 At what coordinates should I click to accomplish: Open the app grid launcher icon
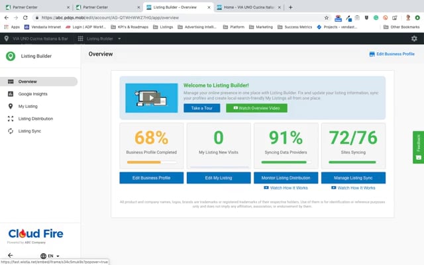[x=80, y=38]
